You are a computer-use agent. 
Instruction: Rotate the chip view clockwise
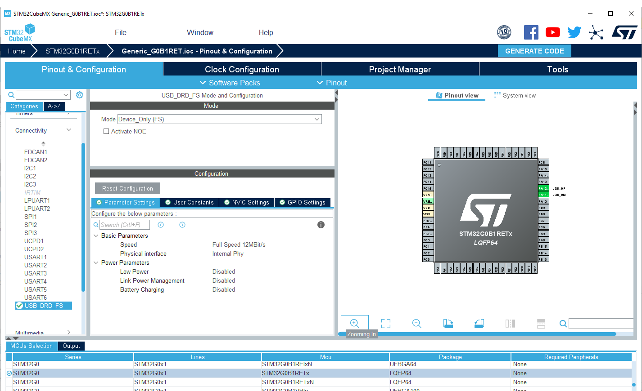click(x=448, y=324)
